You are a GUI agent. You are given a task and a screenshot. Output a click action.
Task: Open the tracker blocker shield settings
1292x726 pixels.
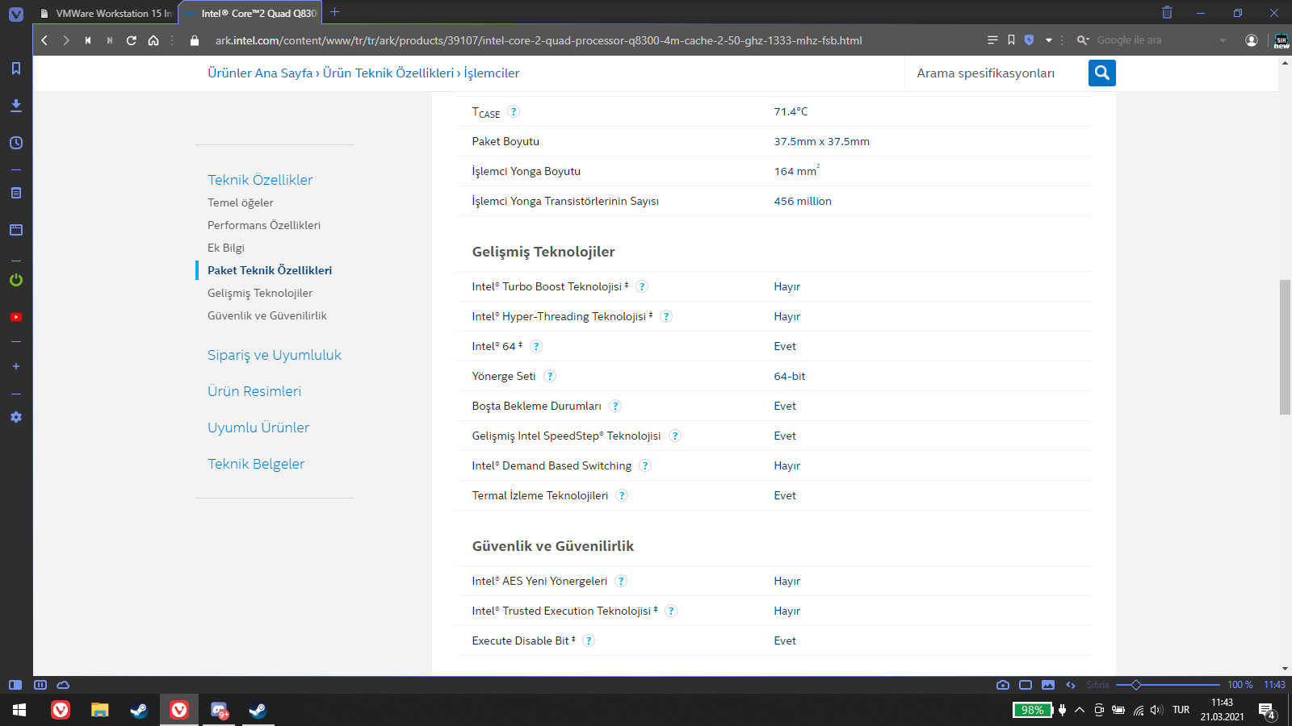click(x=1029, y=40)
